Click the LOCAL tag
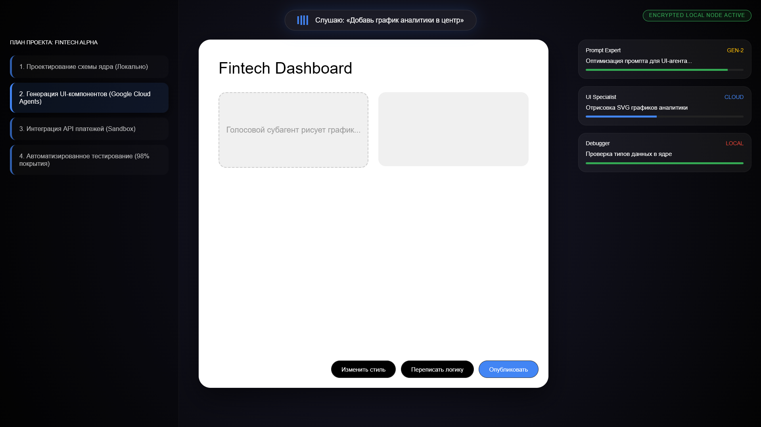Screen dimensions: 761x427 pos(734,143)
